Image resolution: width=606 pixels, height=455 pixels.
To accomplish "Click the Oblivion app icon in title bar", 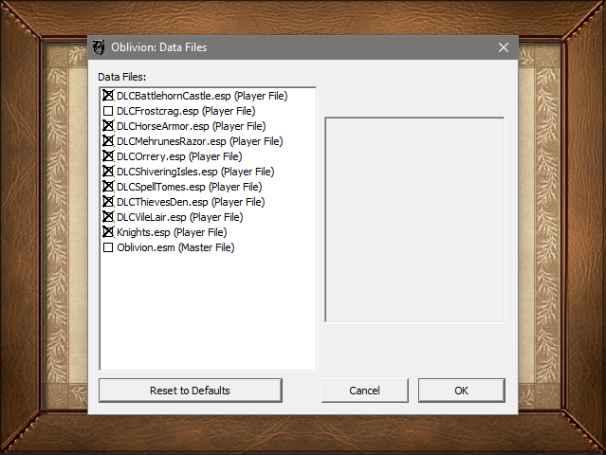I will pyautogui.click(x=99, y=47).
